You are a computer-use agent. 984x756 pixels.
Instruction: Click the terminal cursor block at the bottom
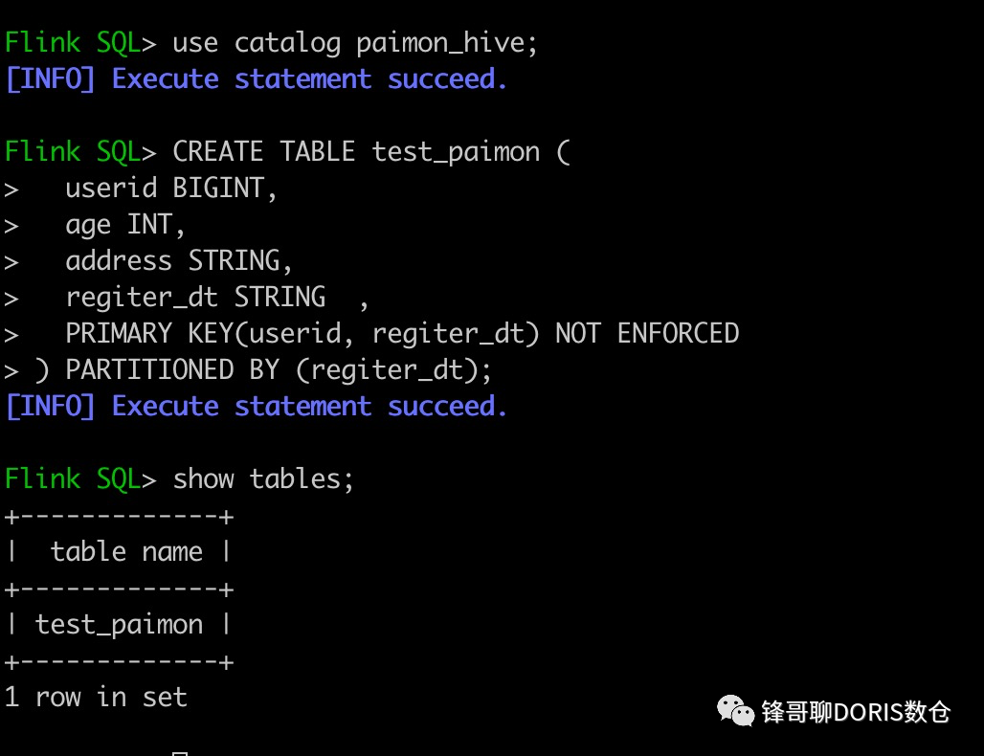pyautogui.click(x=180, y=752)
